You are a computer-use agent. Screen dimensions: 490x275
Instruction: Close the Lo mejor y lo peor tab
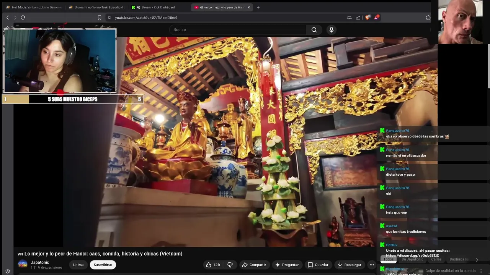pos(249,7)
